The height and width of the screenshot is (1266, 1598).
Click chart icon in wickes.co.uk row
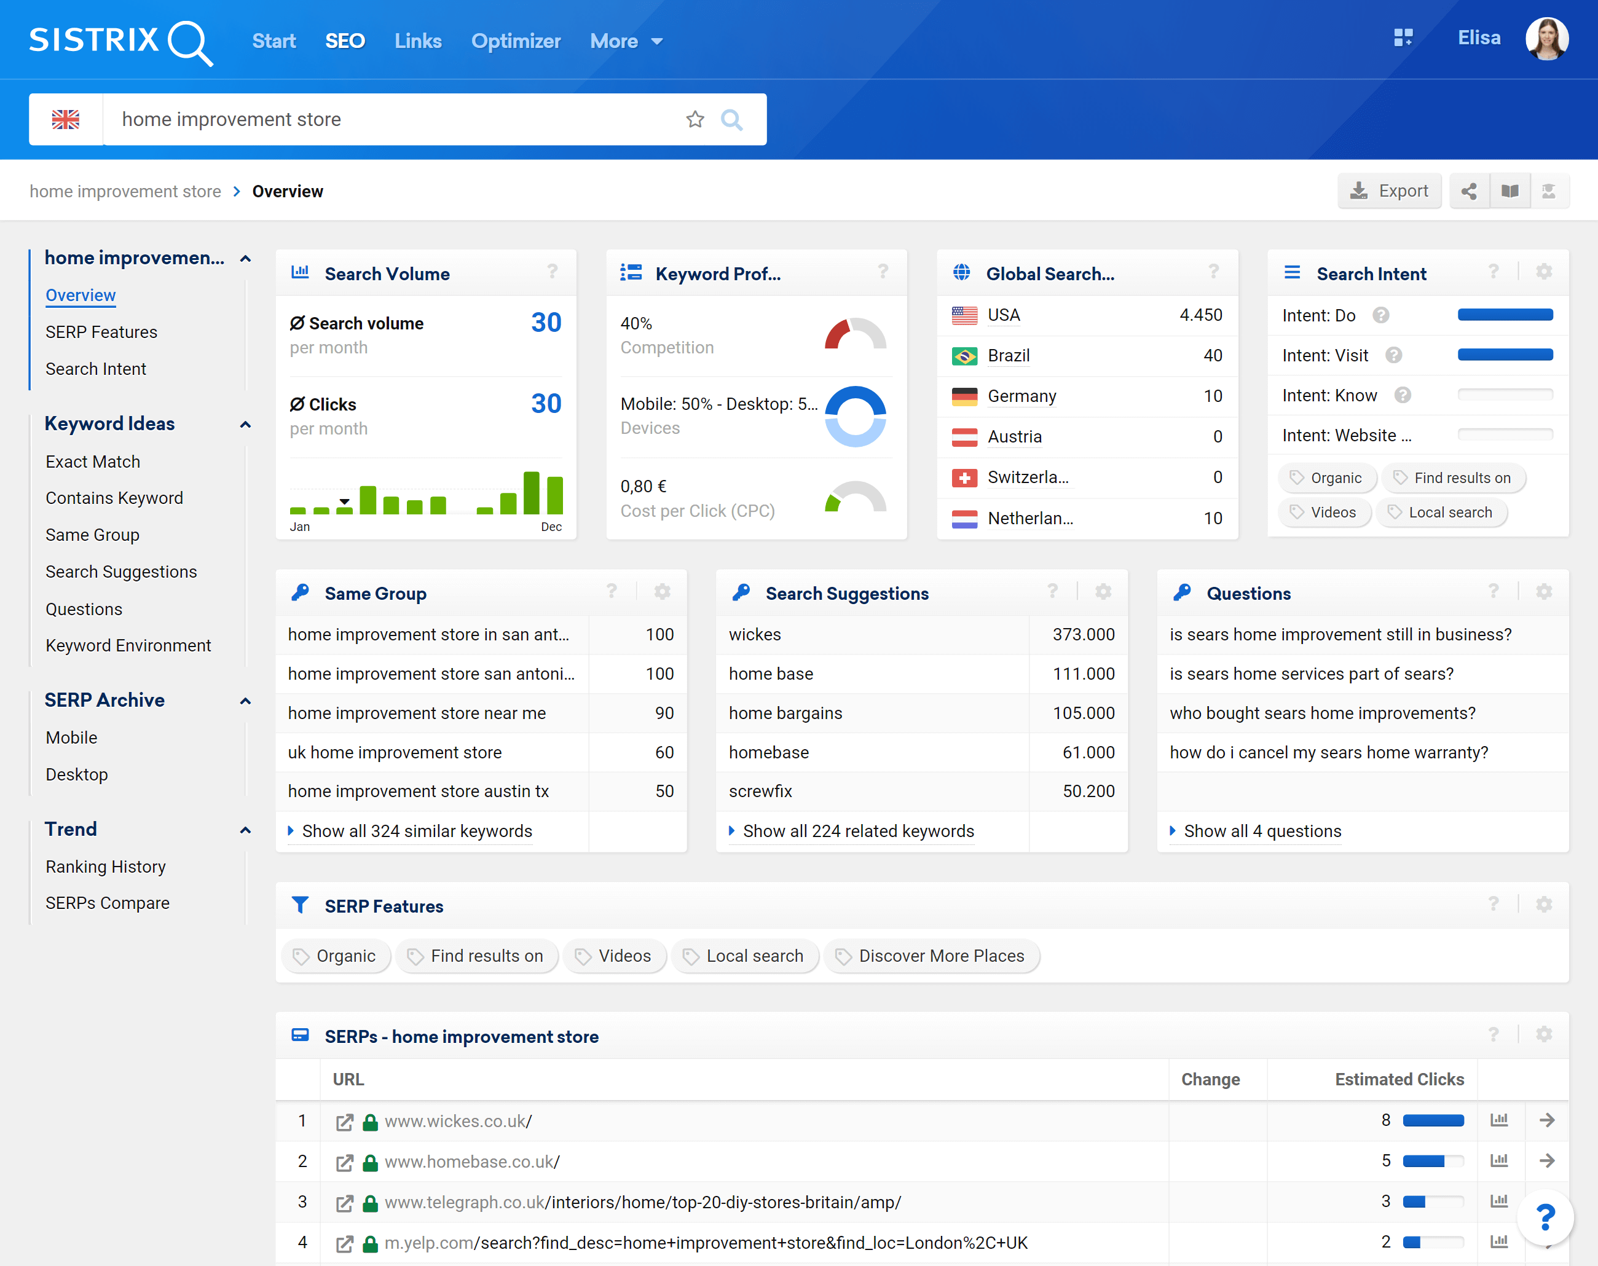point(1500,1120)
